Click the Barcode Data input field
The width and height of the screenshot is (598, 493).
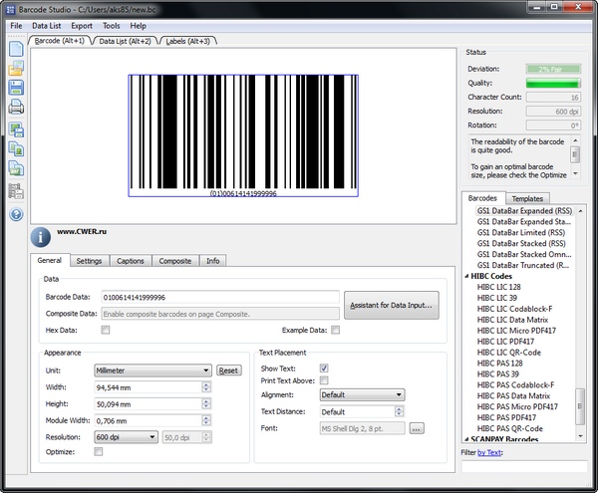(220, 297)
